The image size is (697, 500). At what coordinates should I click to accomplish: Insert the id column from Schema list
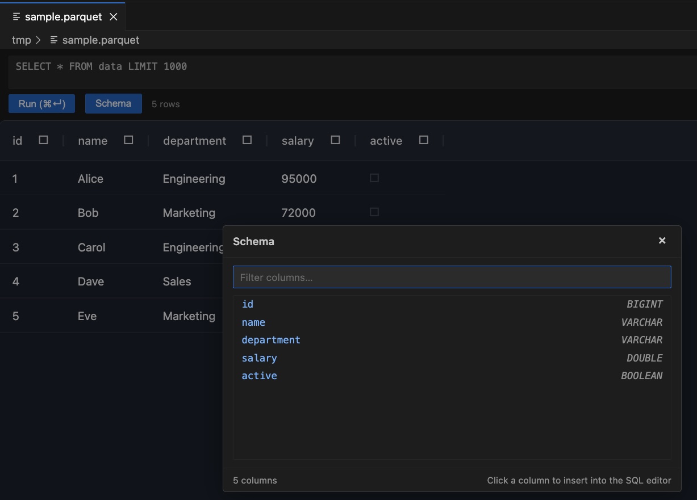coord(452,304)
